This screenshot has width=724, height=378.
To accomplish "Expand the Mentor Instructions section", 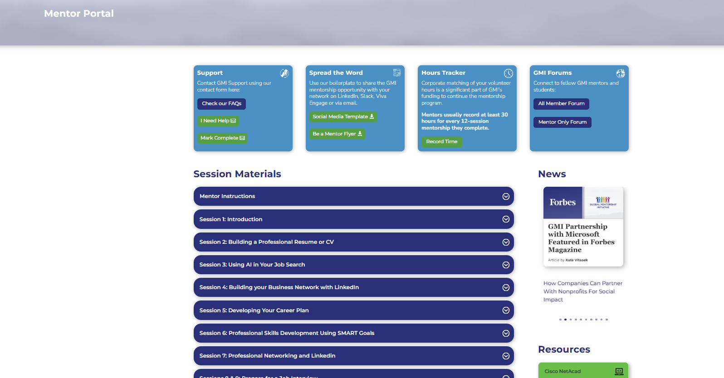I will pyautogui.click(x=353, y=196).
